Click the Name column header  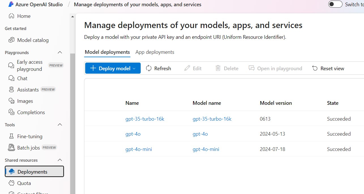[x=132, y=103]
